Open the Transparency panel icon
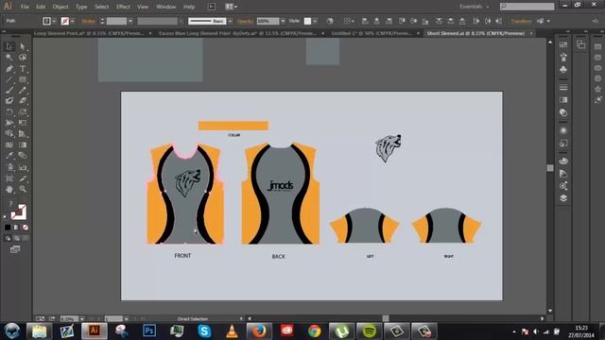 pos(563,112)
